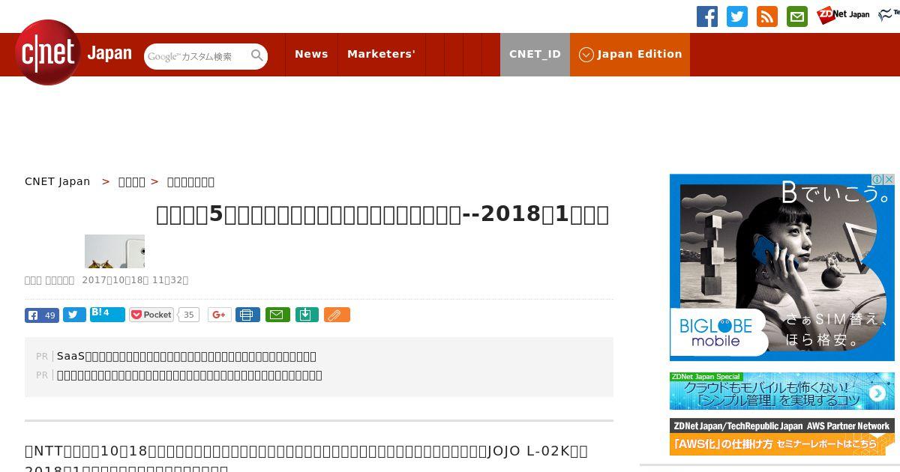Open the Twitter icon in top header
Image resolution: width=900 pixels, height=472 pixels.
737,16
